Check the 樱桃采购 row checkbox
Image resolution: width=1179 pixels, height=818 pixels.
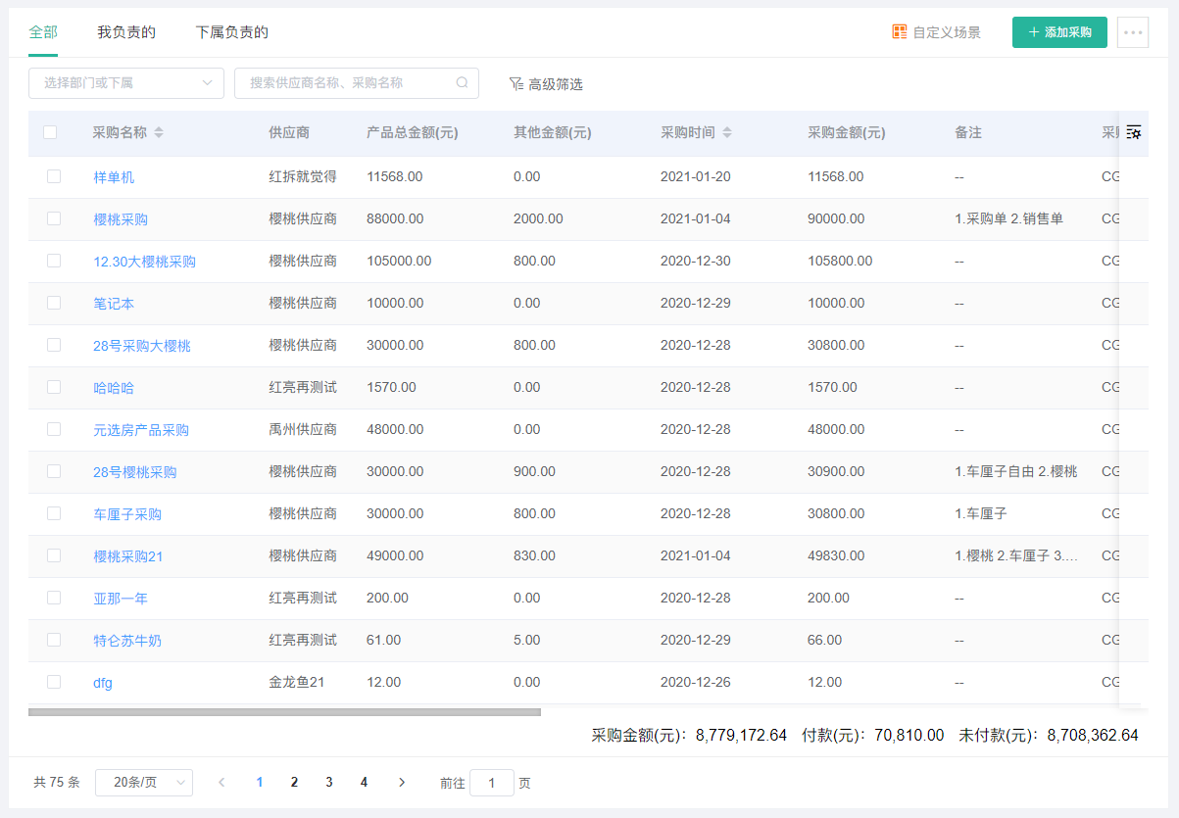click(x=54, y=218)
